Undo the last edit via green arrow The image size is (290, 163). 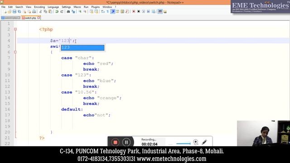click(57, 12)
